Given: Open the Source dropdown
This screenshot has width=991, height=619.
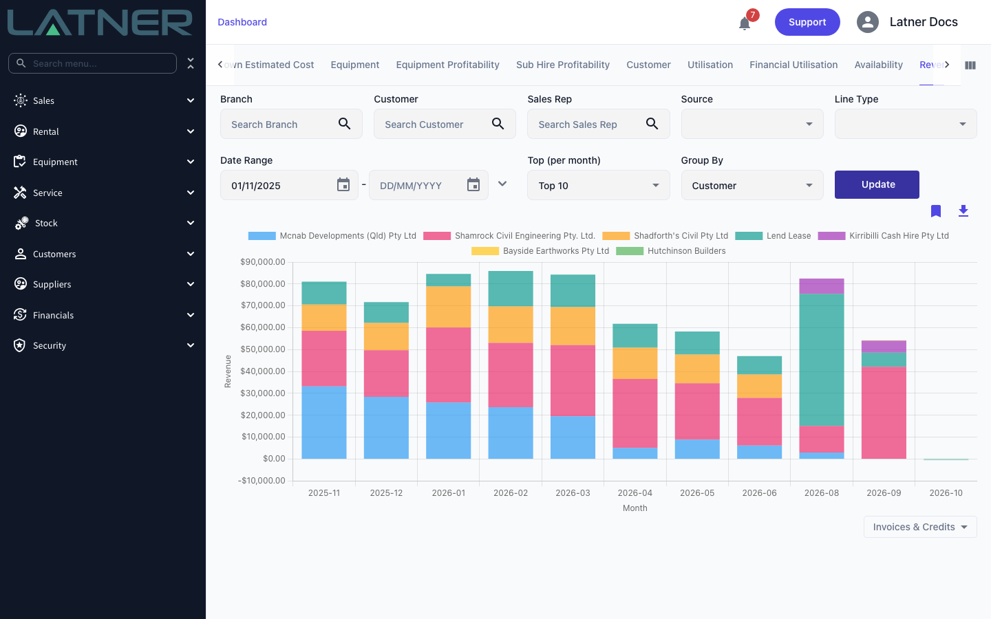Looking at the screenshot, I should pos(752,124).
